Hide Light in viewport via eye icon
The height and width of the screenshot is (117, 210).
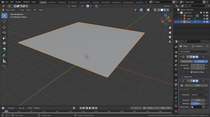click(204, 19)
